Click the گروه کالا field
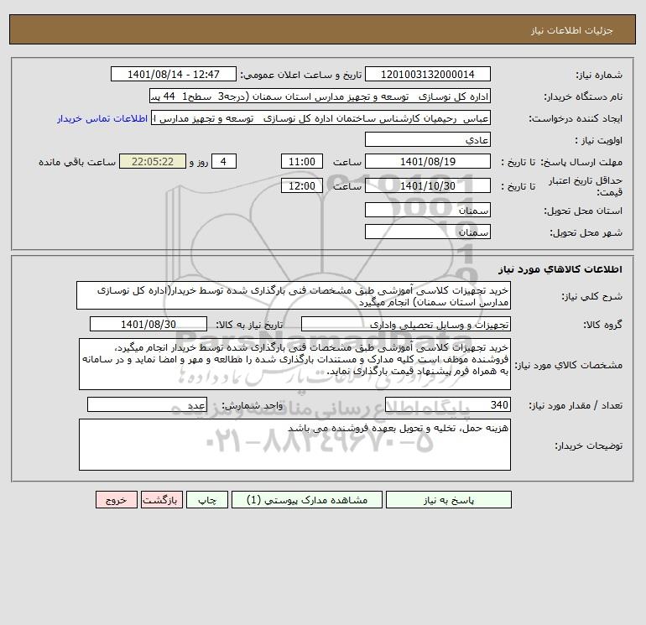Screen dimensions: 646x625 click(406, 324)
